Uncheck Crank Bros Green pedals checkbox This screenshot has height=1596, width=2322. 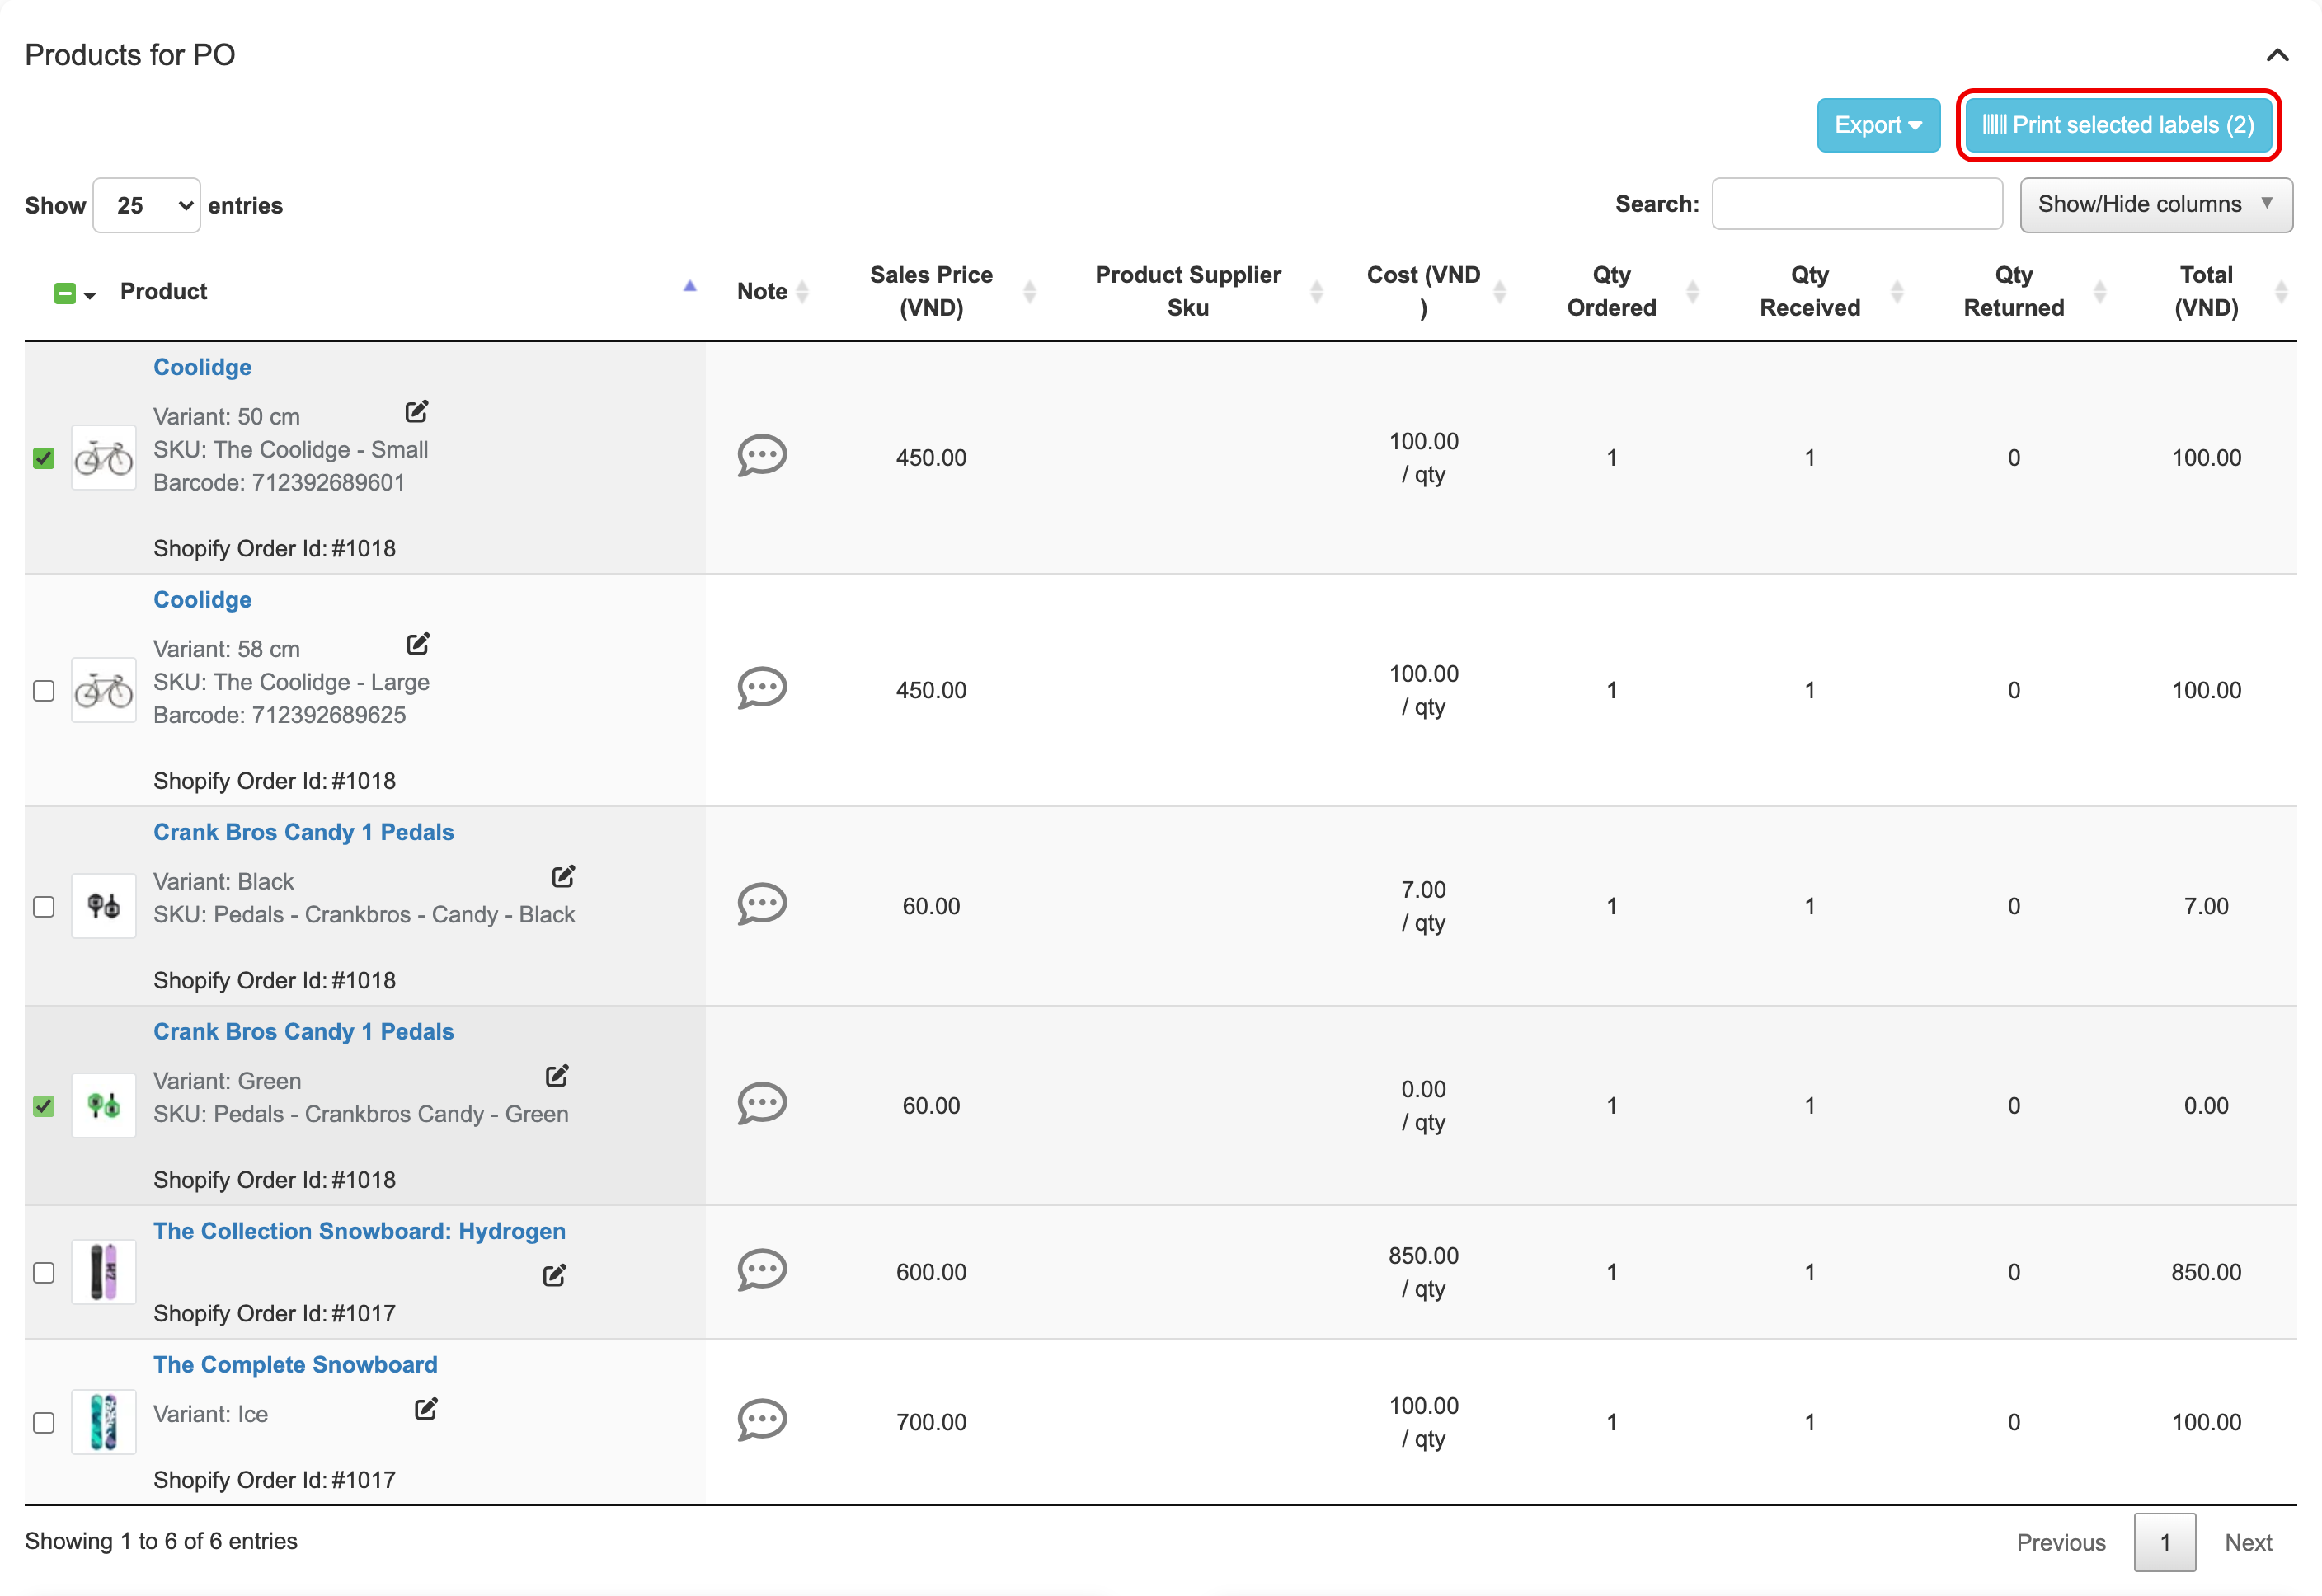coord(43,1106)
